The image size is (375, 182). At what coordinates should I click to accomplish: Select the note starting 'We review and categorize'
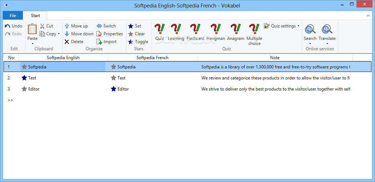[x=276, y=78]
